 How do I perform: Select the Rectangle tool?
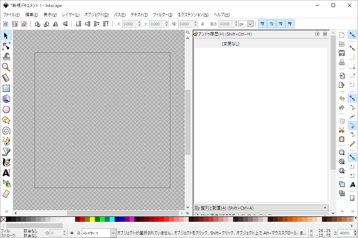tap(6, 88)
